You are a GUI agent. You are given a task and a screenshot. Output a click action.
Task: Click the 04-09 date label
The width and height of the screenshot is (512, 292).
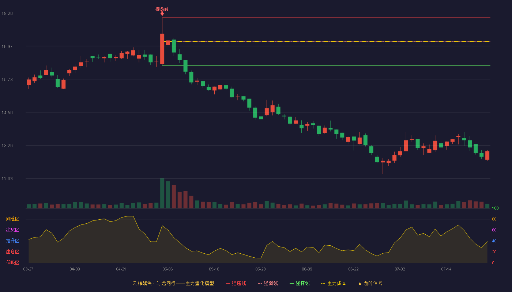(75, 269)
